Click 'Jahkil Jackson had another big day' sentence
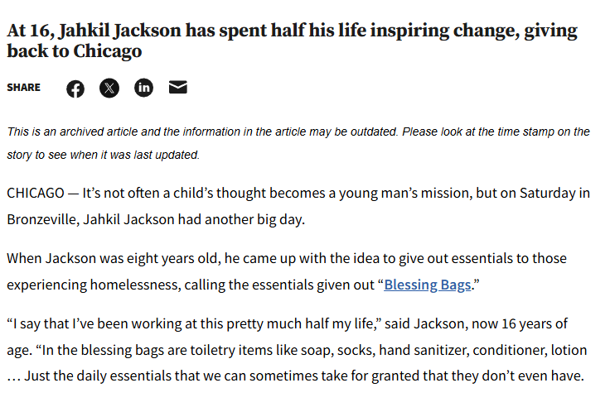This screenshot has height=402, width=610. [x=194, y=219]
